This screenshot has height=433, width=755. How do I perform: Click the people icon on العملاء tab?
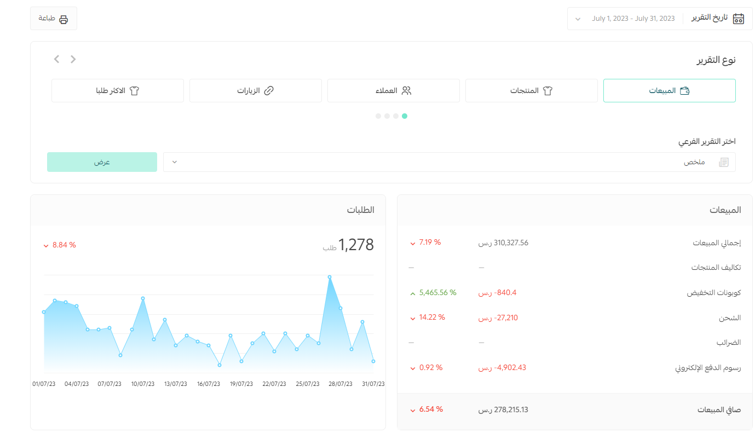pos(406,91)
